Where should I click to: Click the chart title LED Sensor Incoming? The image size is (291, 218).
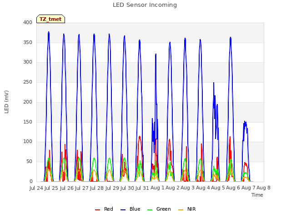[x=145, y=5]
